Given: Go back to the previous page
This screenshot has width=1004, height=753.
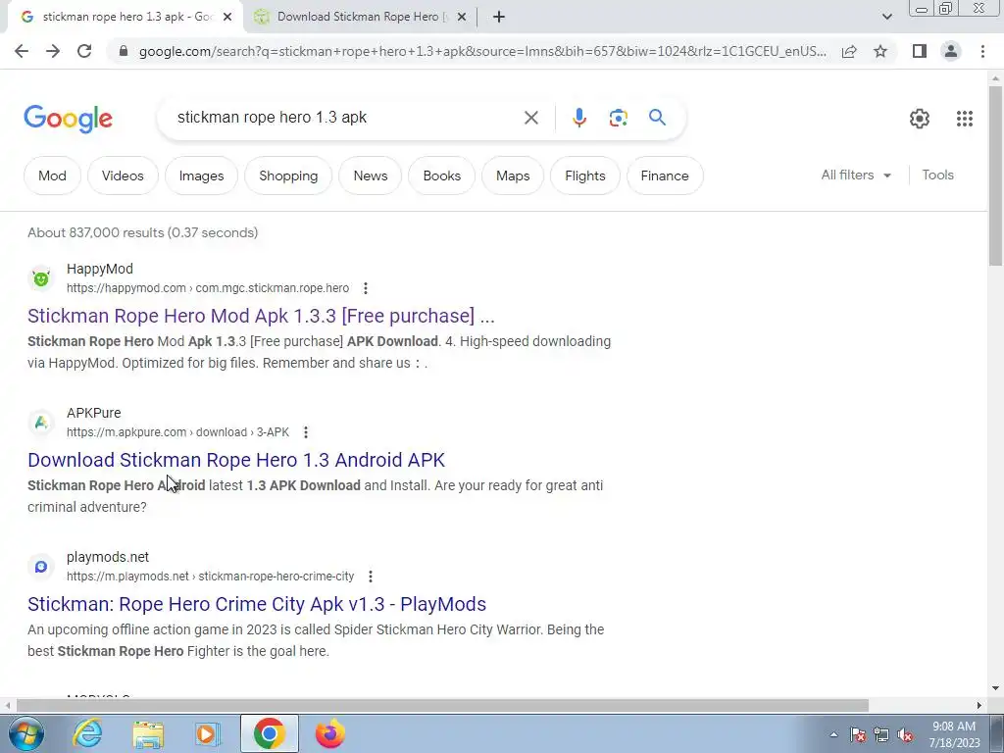Looking at the screenshot, I should (22, 51).
